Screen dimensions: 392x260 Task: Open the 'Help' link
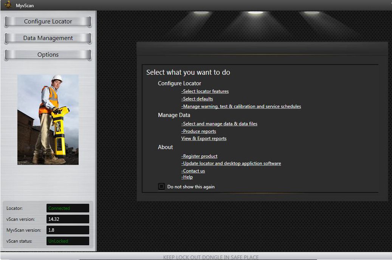[x=187, y=177]
